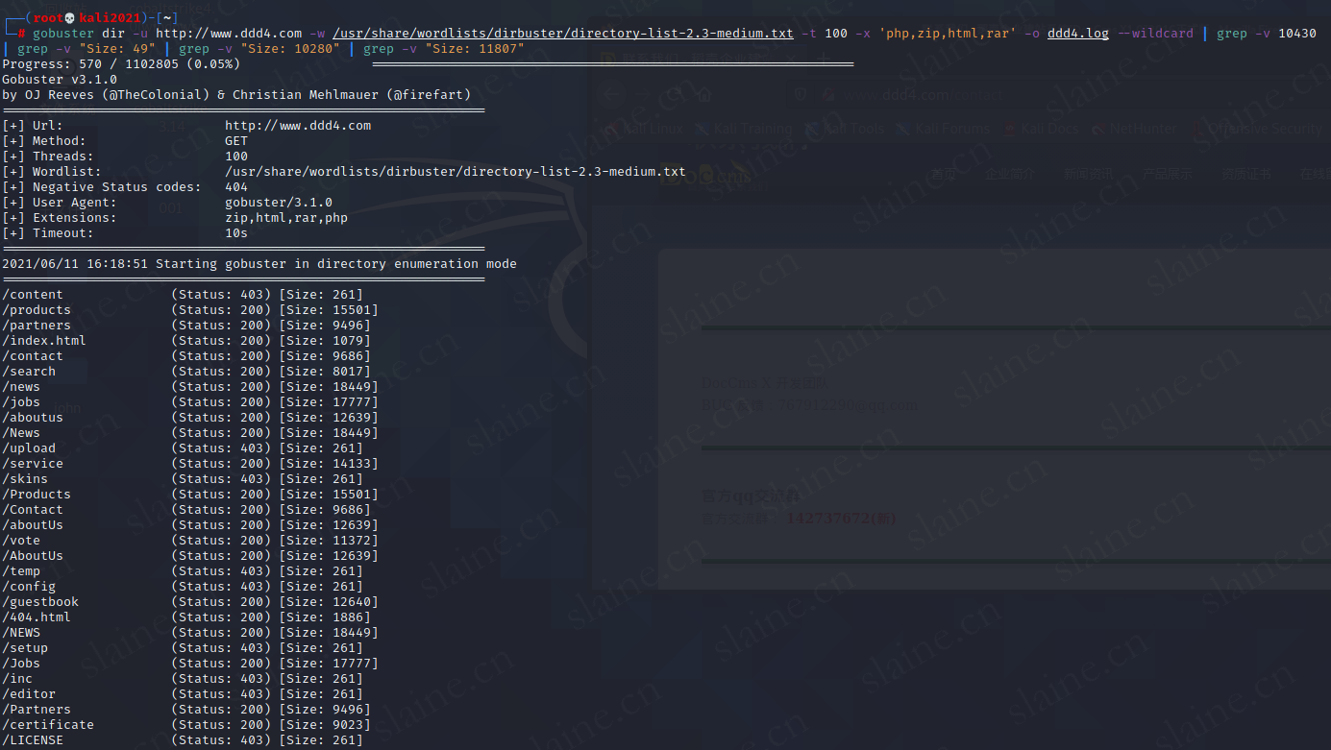Click the home icon in the background browser
The image size is (1331, 750).
coord(704,94)
